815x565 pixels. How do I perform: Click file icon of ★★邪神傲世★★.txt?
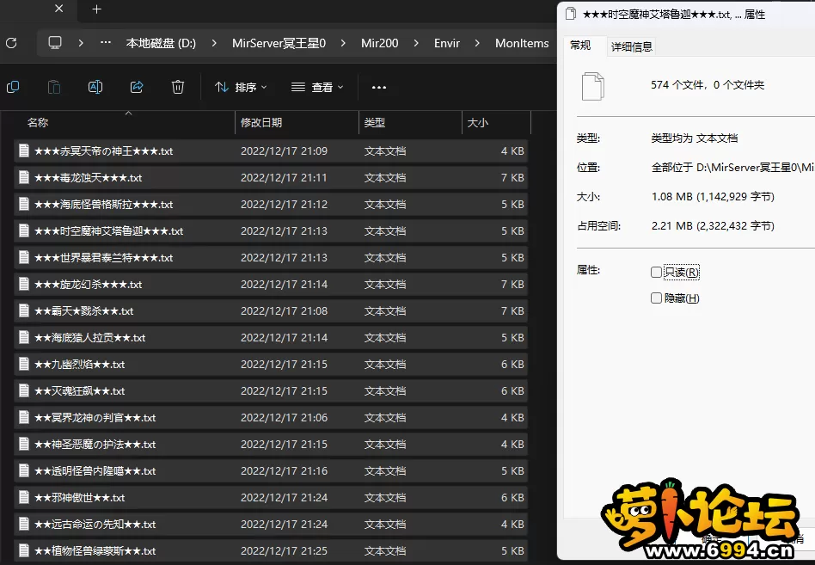pyautogui.click(x=24, y=497)
